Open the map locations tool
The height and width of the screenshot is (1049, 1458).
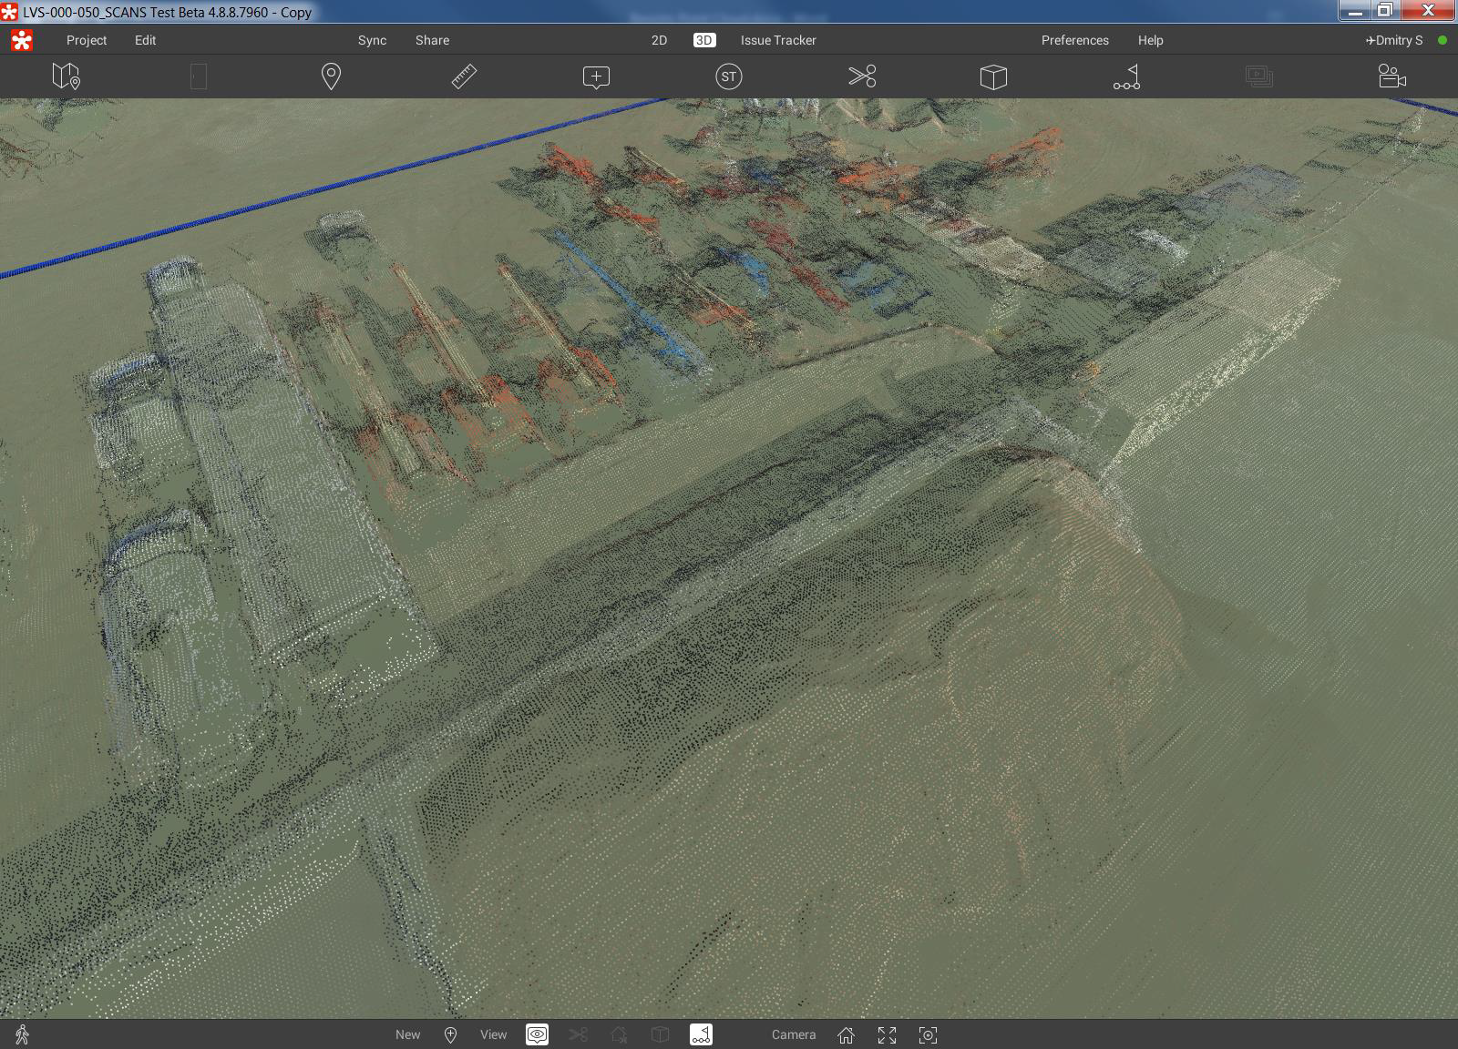pyautogui.click(x=66, y=76)
